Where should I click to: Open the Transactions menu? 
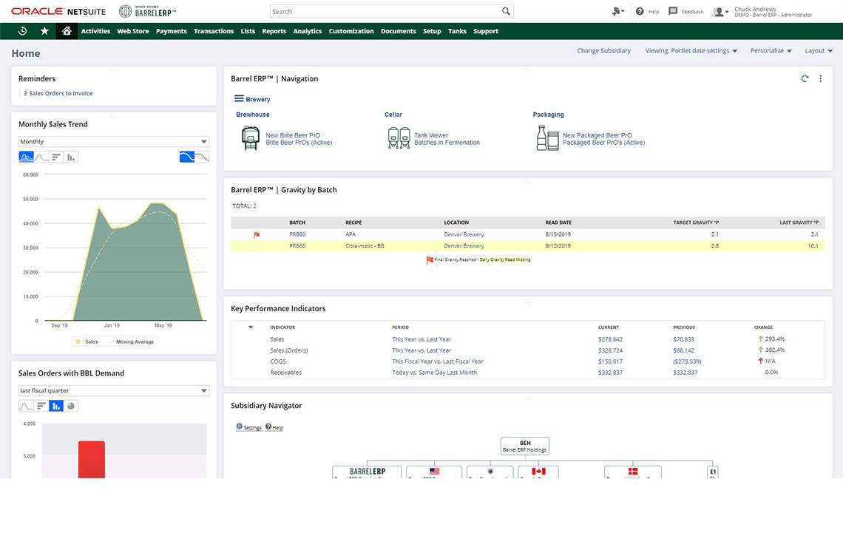[214, 31]
